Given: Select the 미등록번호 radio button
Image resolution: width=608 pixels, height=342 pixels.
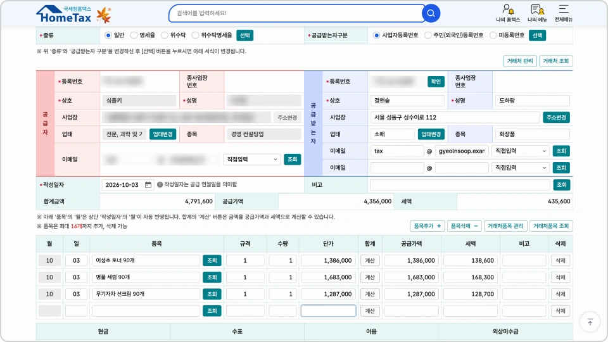Looking at the screenshot, I should point(493,35).
